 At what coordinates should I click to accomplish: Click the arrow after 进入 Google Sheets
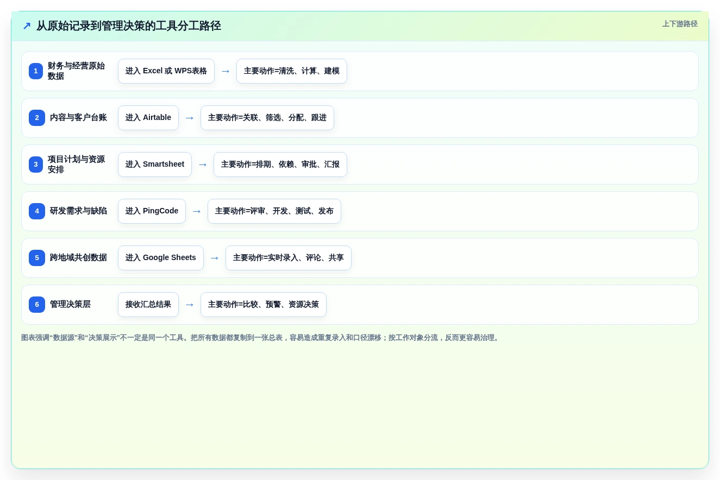[215, 258]
